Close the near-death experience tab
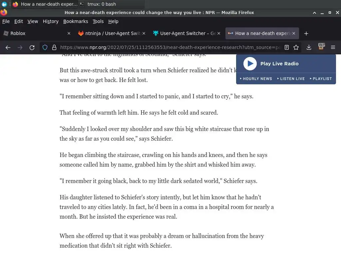 (x=294, y=33)
